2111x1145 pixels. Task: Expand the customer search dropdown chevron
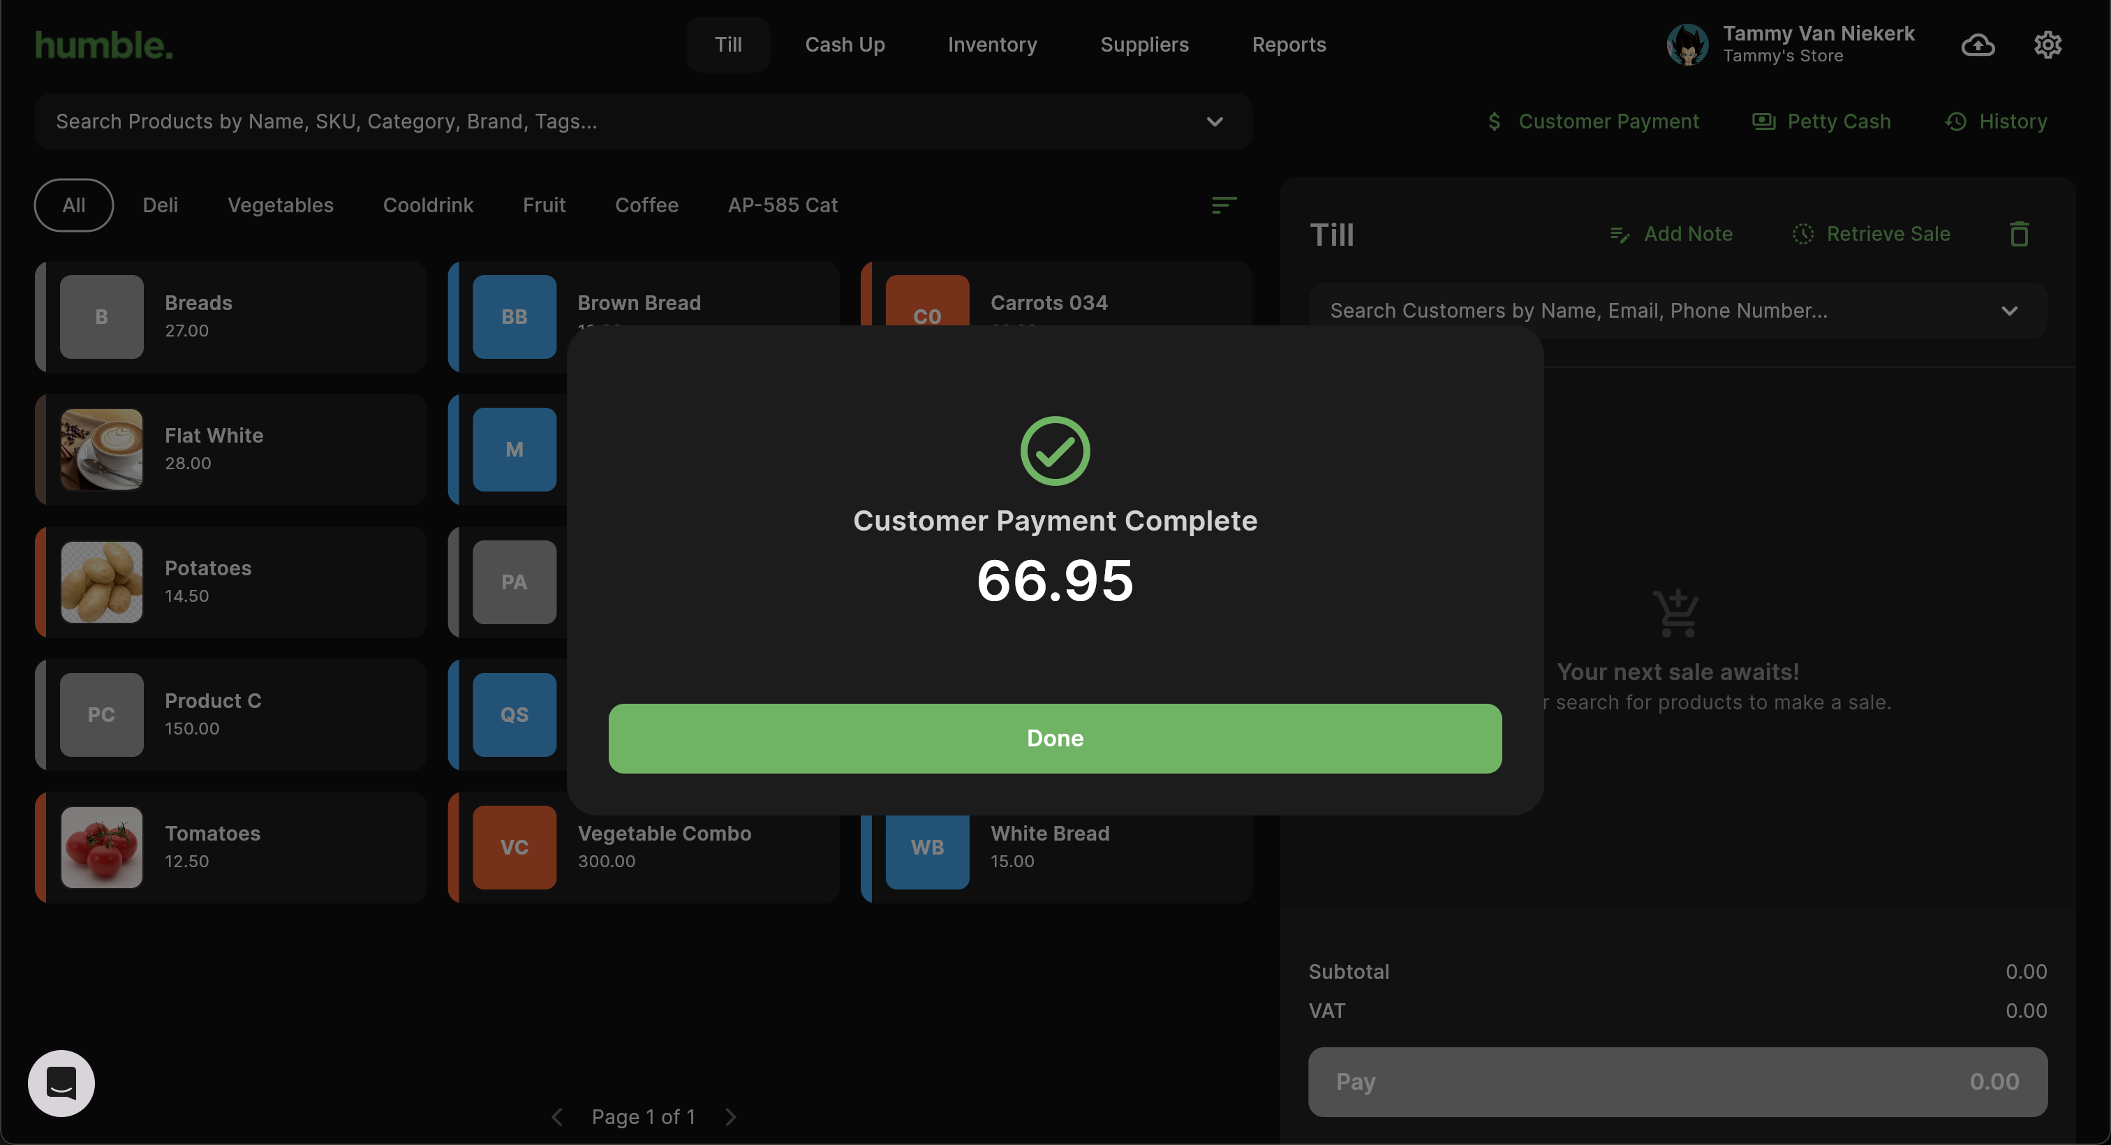(2009, 311)
